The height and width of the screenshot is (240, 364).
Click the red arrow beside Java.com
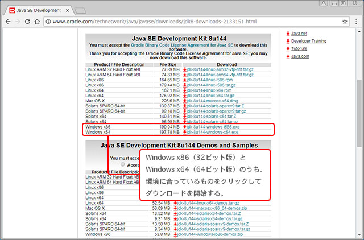click(288, 56)
